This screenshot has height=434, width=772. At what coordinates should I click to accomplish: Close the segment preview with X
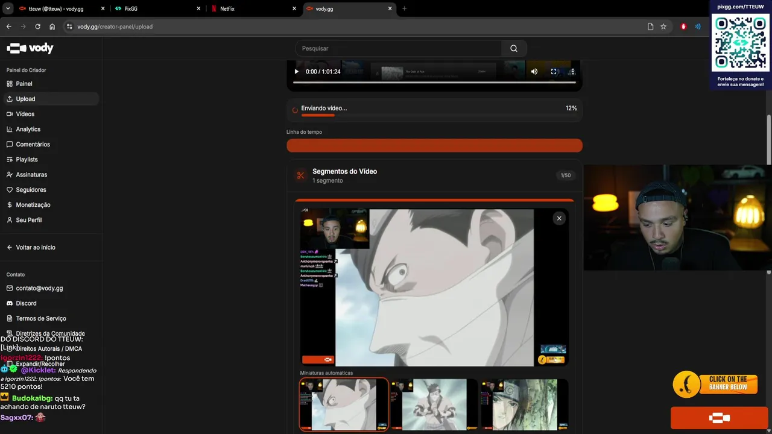(x=559, y=218)
